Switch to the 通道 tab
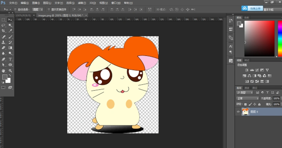Viewport: 282px width, 148px height. 247,88
